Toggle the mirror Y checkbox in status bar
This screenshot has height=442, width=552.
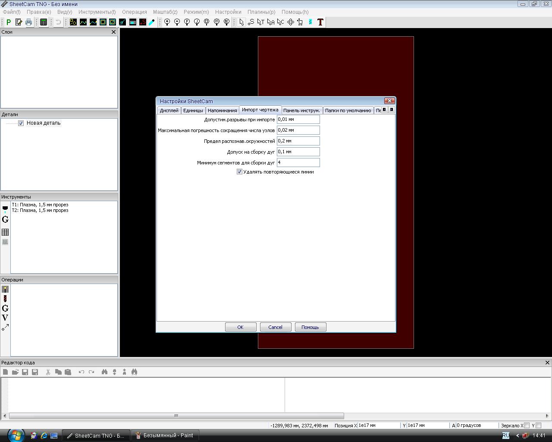coord(538,426)
